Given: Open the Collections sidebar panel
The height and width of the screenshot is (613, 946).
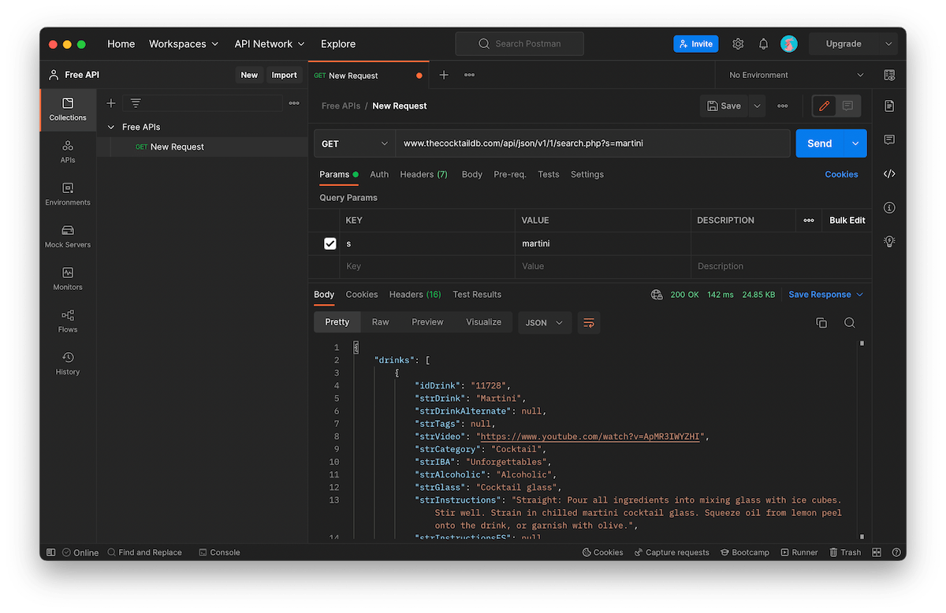Looking at the screenshot, I should (x=68, y=110).
